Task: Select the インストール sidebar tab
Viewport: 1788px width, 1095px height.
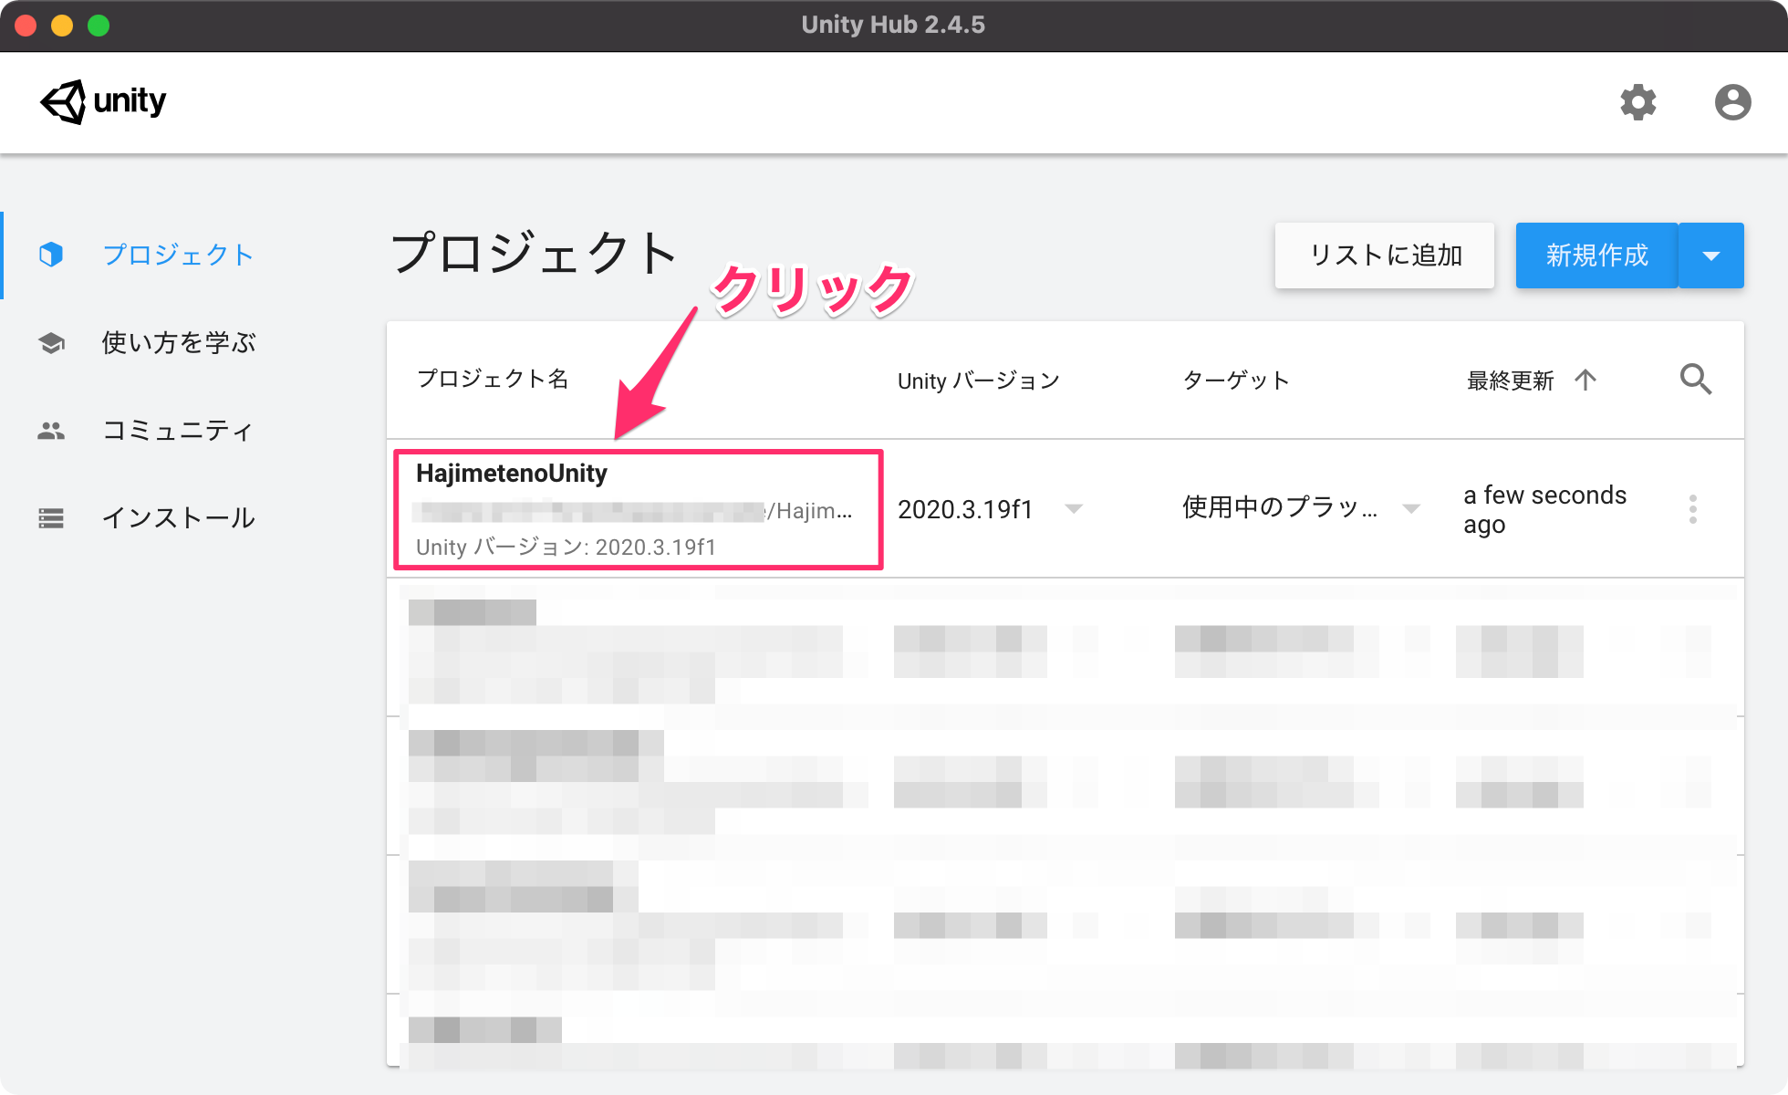Action: [x=178, y=518]
